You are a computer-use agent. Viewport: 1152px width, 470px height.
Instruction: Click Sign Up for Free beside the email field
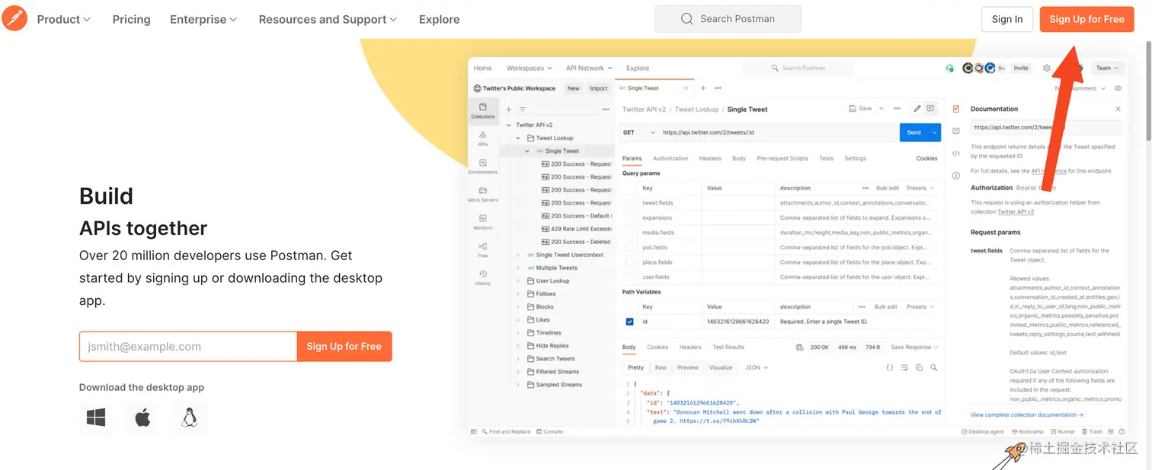(344, 346)
